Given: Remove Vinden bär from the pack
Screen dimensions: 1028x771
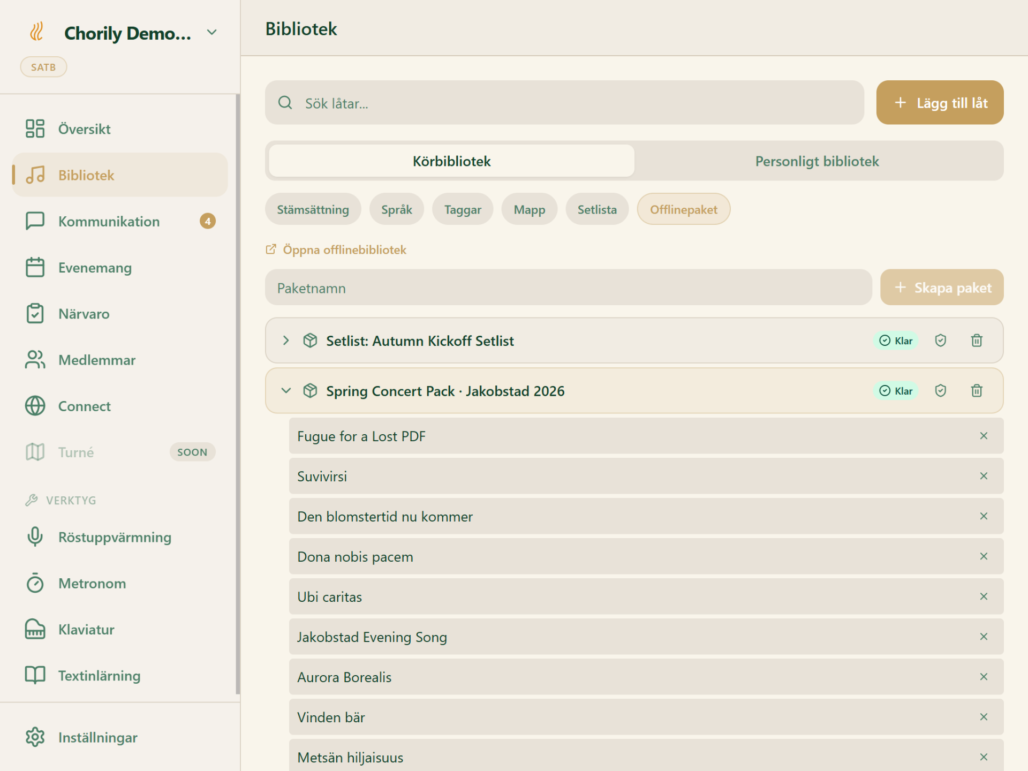Looking at the screenshot, I should [x=984, y=717].
